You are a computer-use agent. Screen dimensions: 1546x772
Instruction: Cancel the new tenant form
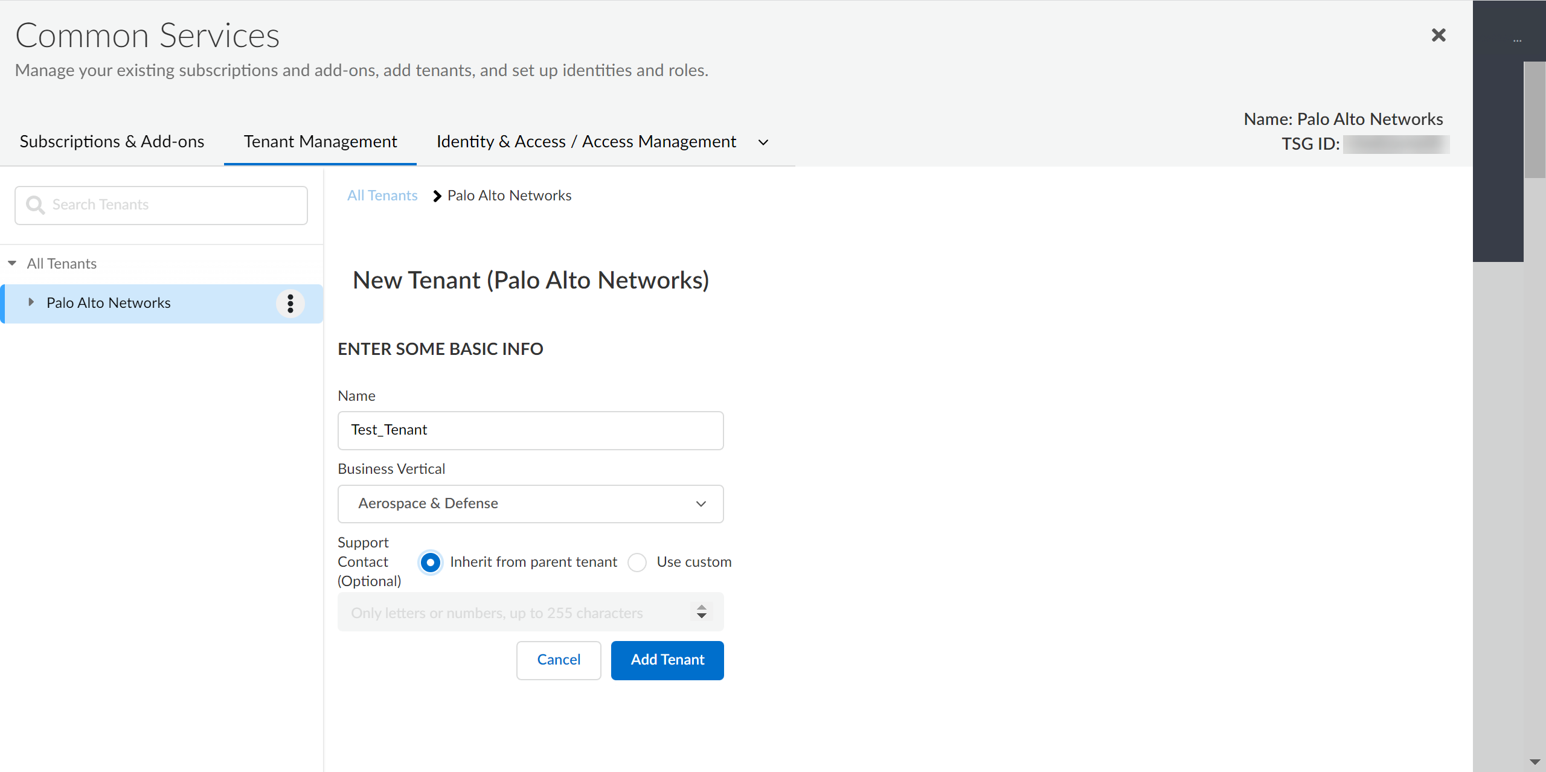point(559,660)
